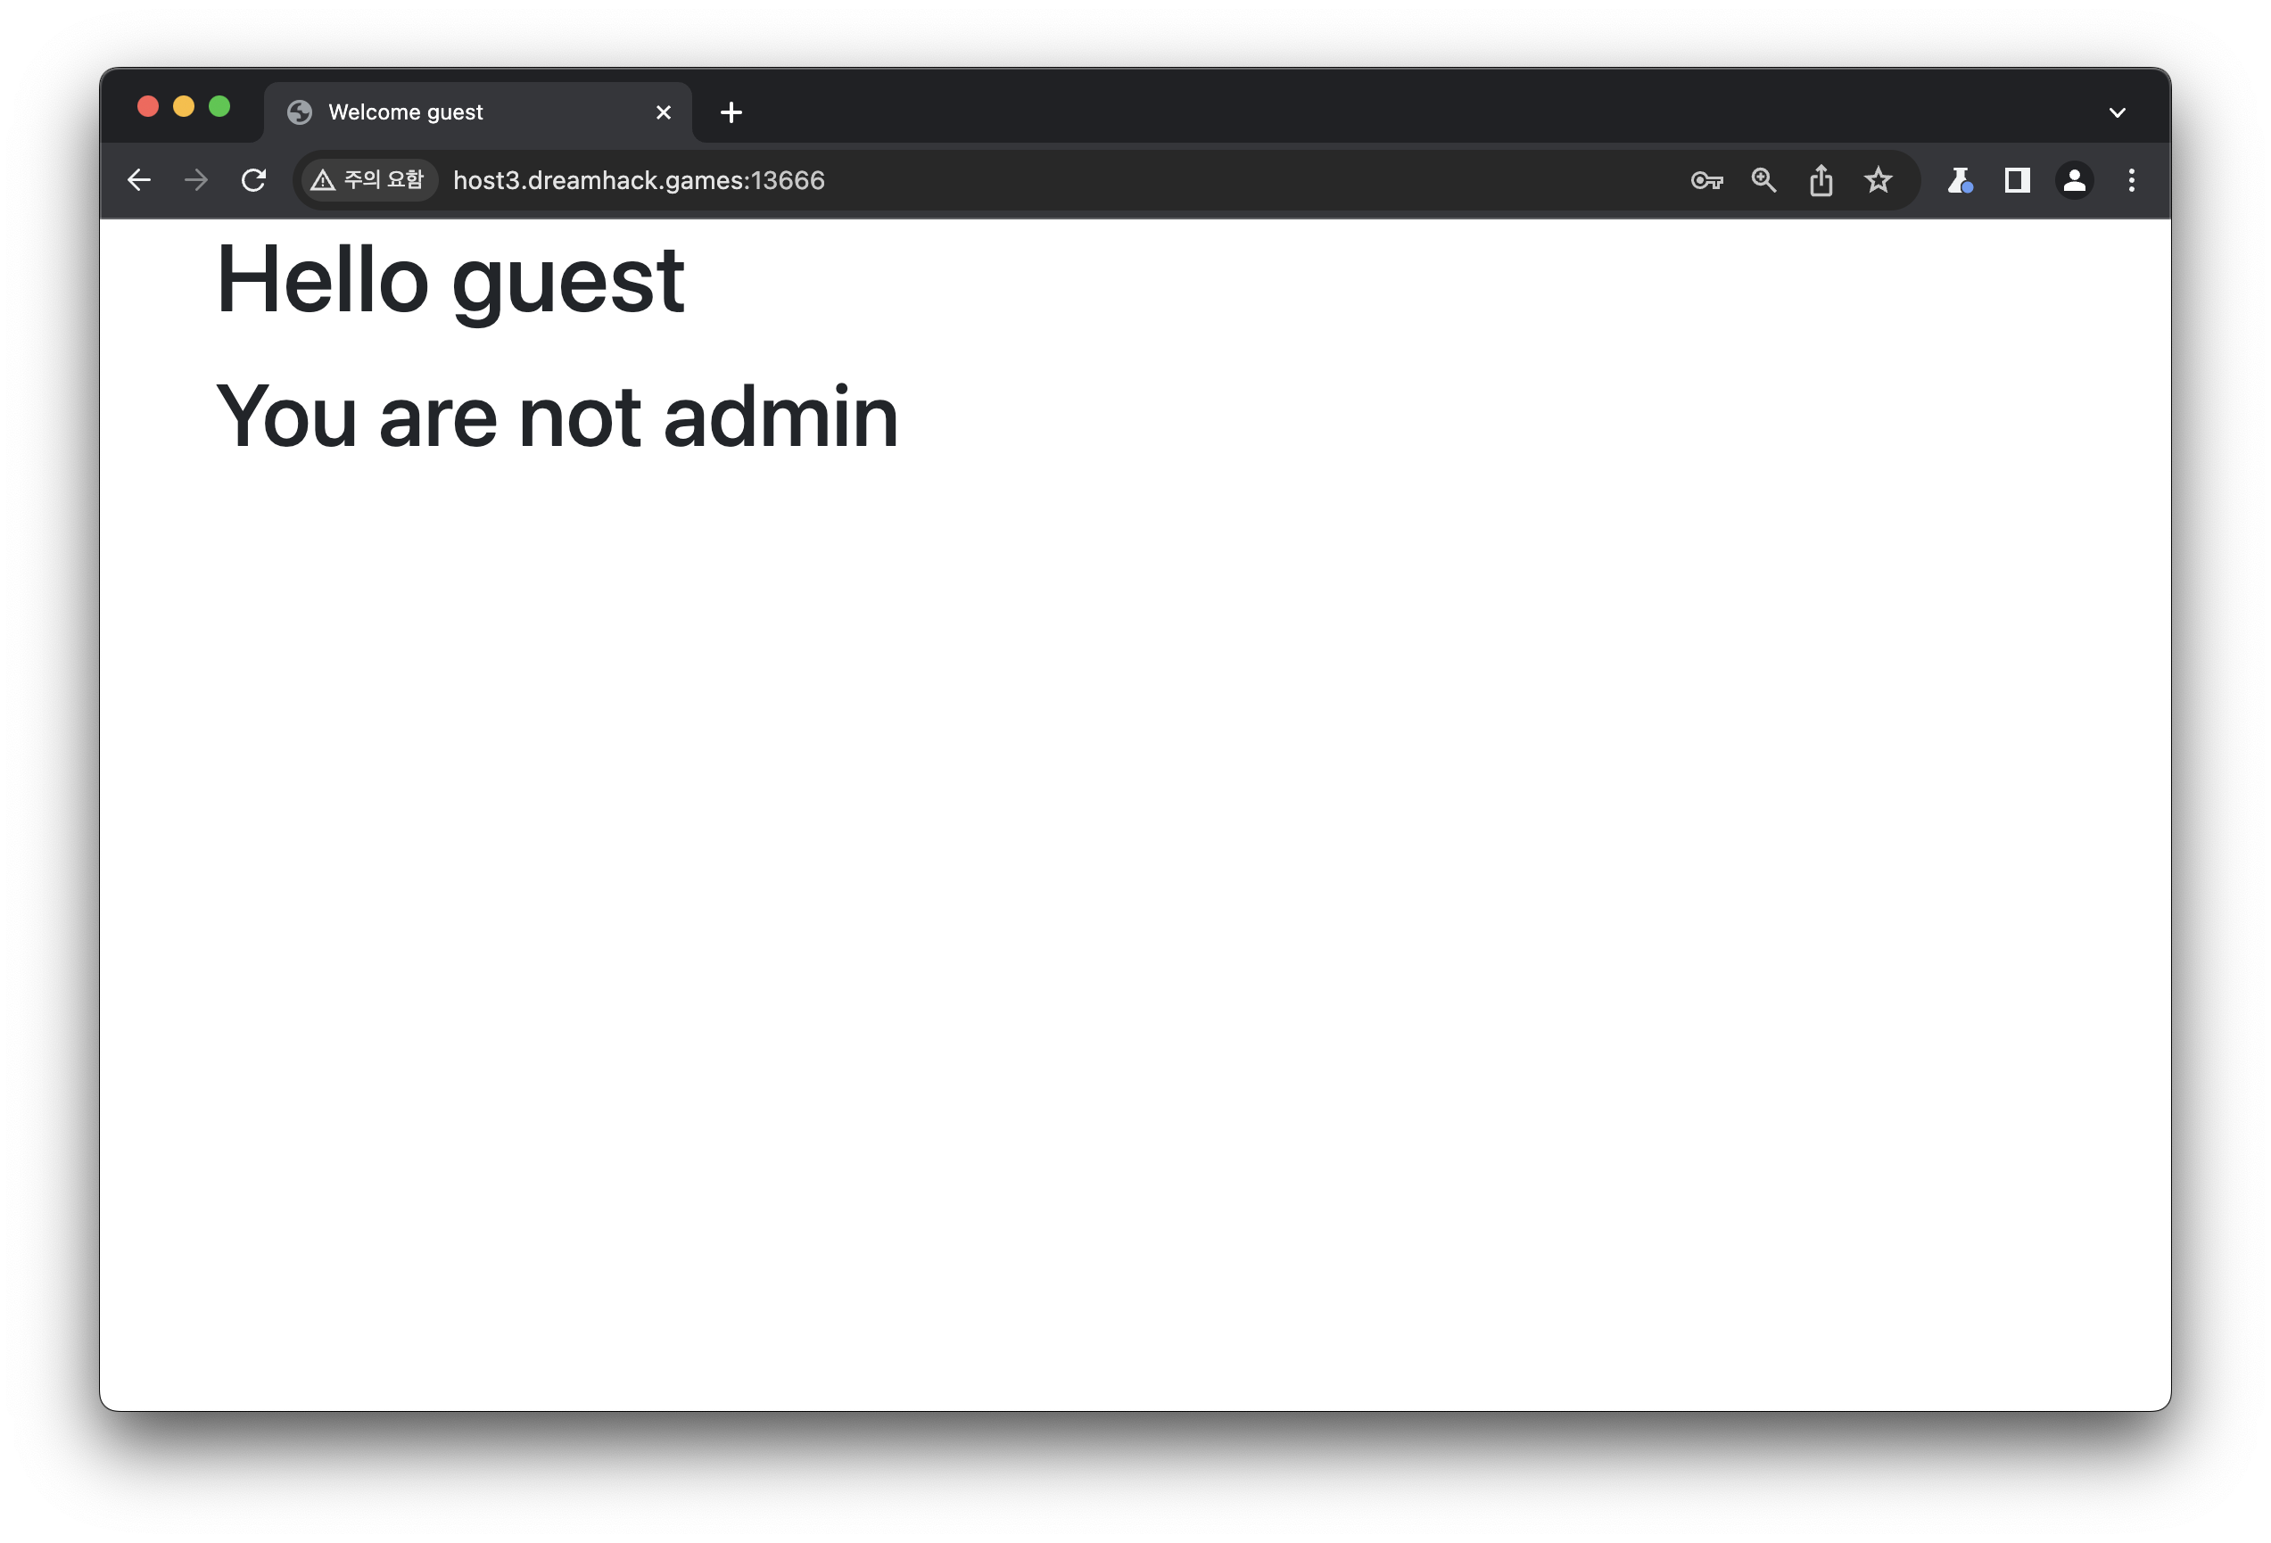The image size is (2271, 1543).
Task: Open the profile avatar menu
Action: 2074,180
